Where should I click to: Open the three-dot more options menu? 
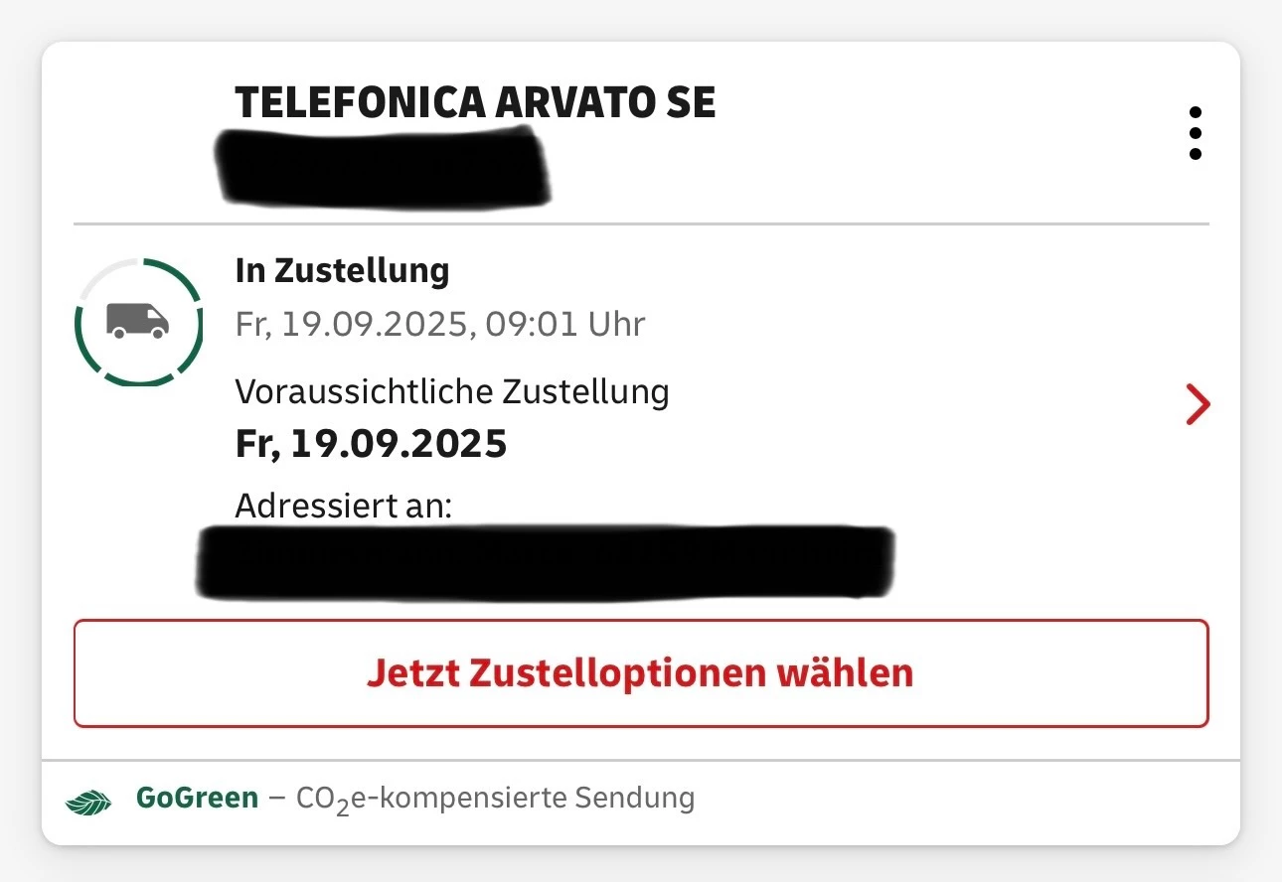tap(1195, 134)
